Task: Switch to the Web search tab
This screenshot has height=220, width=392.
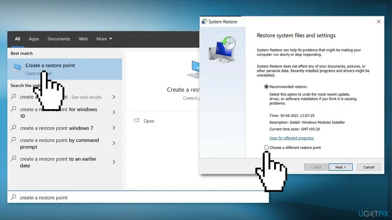Action: coord(83,39)
